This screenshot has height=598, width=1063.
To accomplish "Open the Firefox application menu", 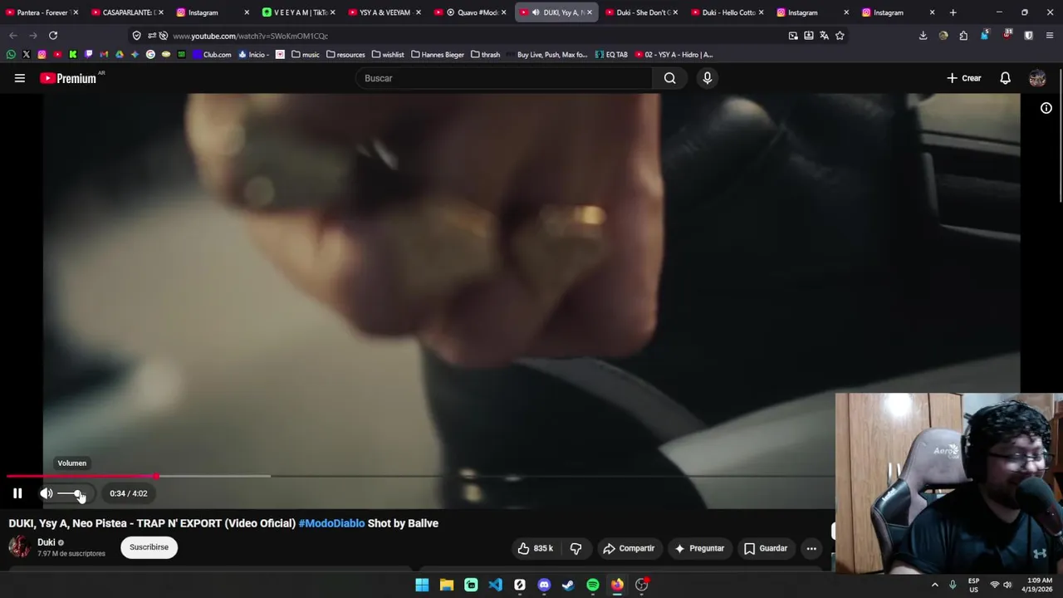I will coord(1050,36).
